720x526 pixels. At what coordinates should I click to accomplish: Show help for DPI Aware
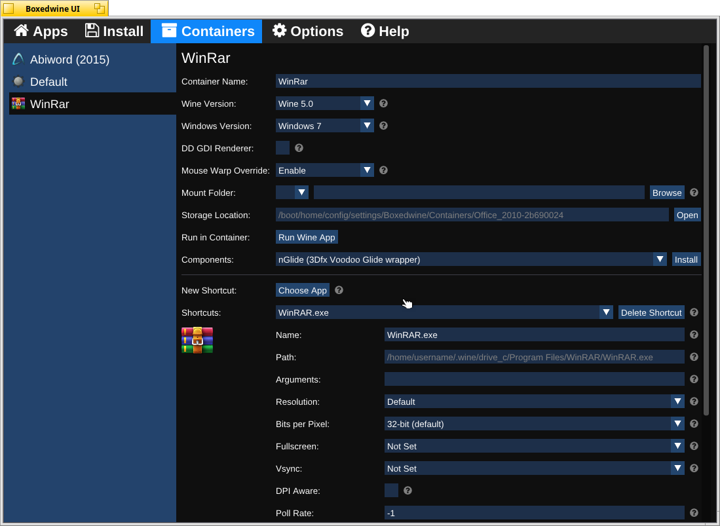[407, 491]
